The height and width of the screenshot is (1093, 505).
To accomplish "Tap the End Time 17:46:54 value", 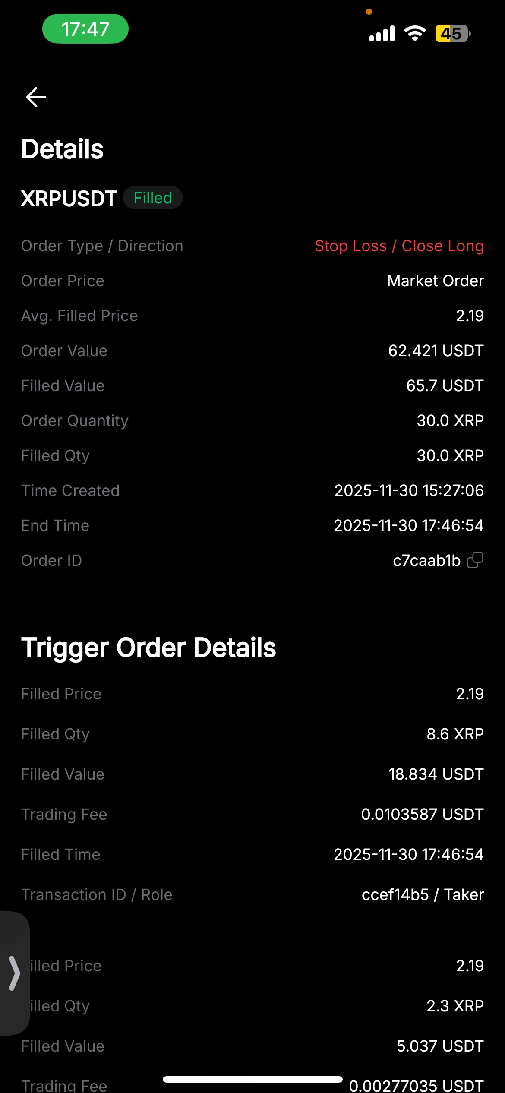I will 408,525.
